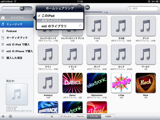
Task: Click the エレクトロニック genre label
Action: click(x=48, y=38)
